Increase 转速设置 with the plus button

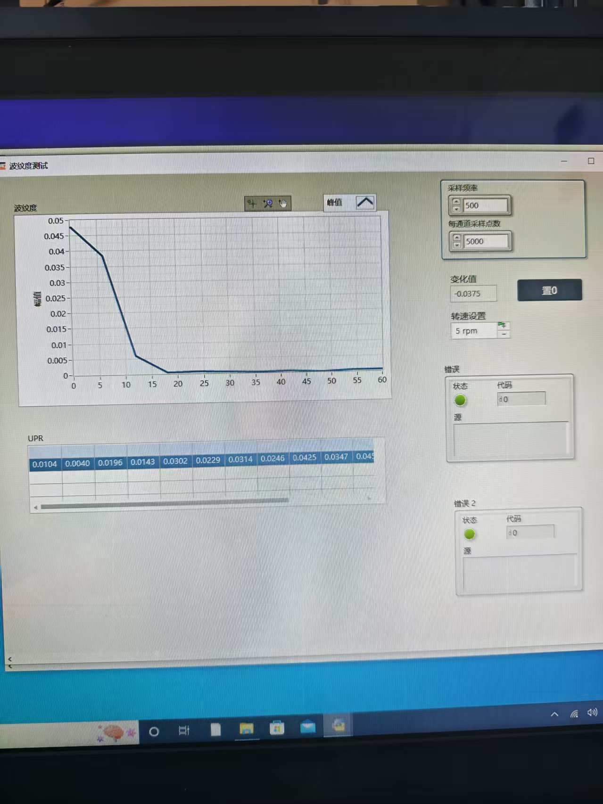tap(503, 326)
